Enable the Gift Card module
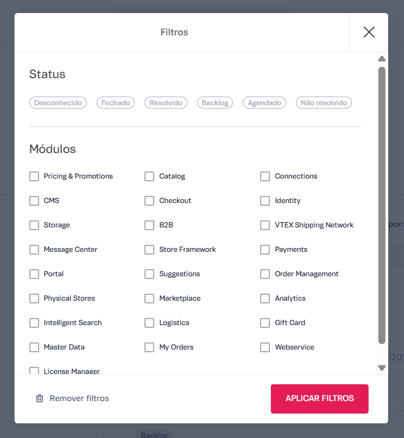404x438 pixels. [264, 323]
